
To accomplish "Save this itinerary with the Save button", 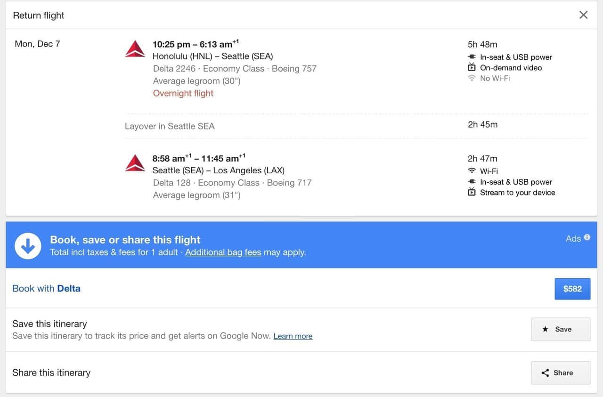I will pyautogui.click(x=560, y=329).
